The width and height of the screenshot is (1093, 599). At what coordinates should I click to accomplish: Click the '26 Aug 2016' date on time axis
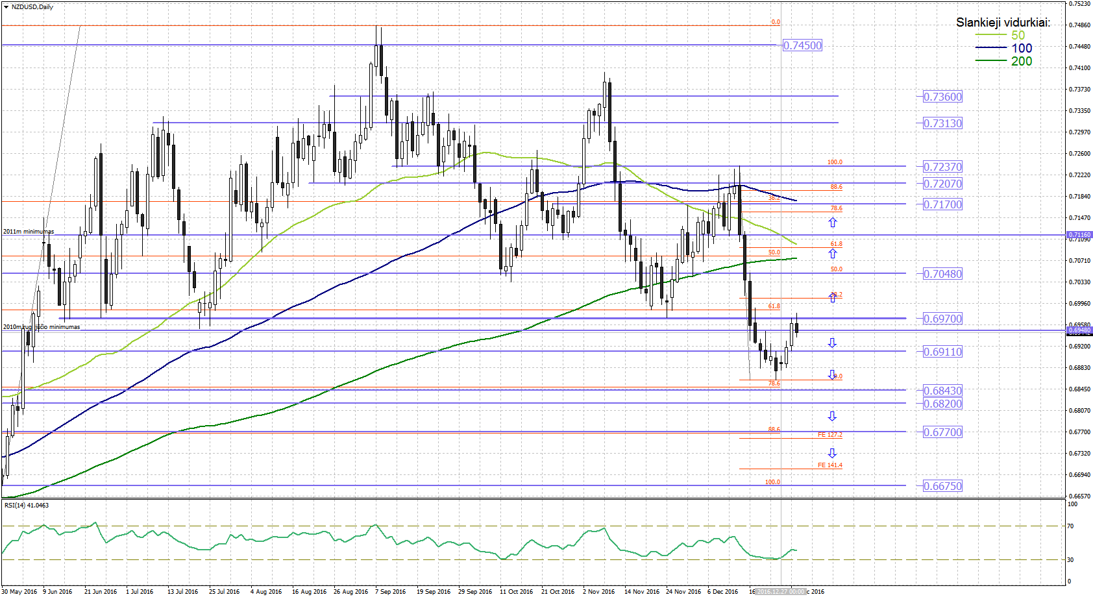coord(350,592)
